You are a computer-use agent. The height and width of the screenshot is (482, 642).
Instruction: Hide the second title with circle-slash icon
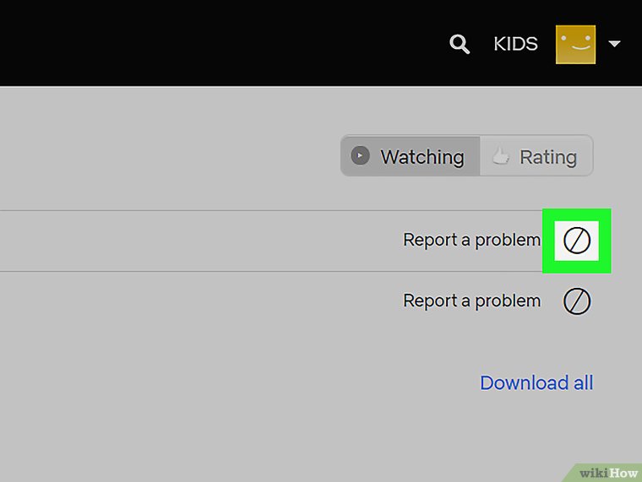576,301
